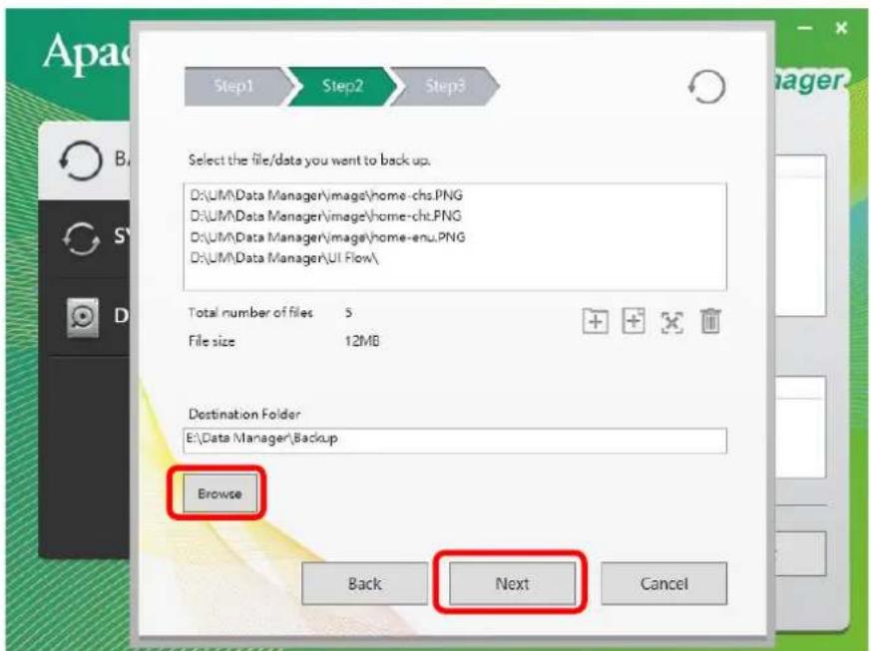Close the Apacer main window
The height and width of the screenshot is (651, 871).
[x=841, y=28]
